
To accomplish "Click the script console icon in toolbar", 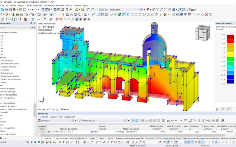I will (59, 10).
